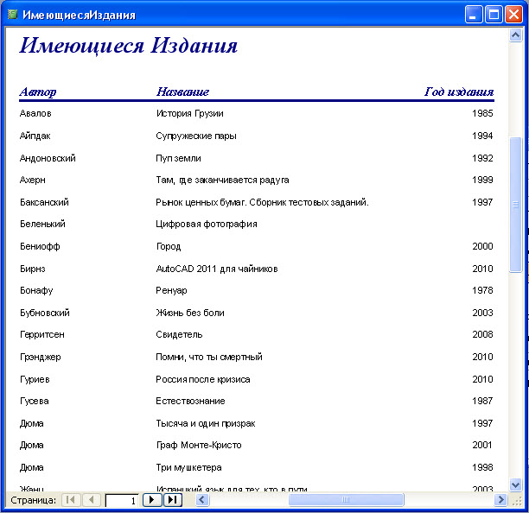The width and height of the screenshot is (529, 513).
Task: Click the vertical scrollbar down arrow
Action: tap(515, 485)
